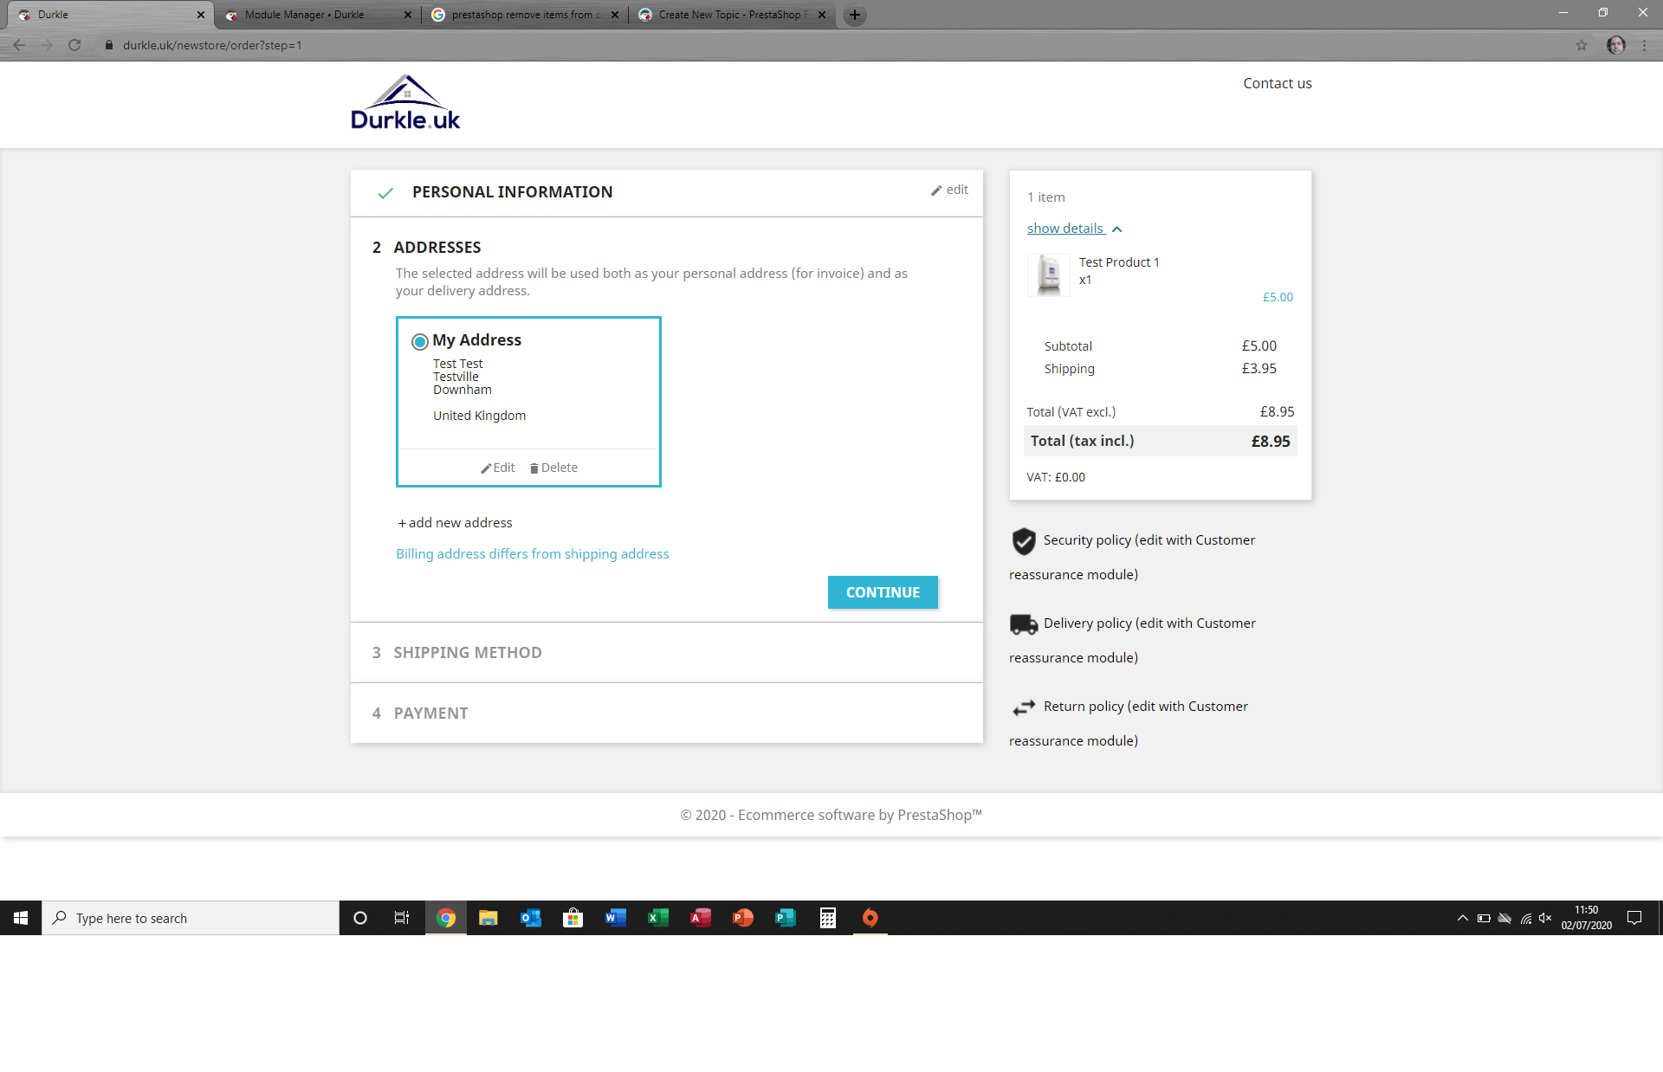The image size is (1663, 1072).
Task: Click Billing address differs from shipping link
Action: coord(532,554)
